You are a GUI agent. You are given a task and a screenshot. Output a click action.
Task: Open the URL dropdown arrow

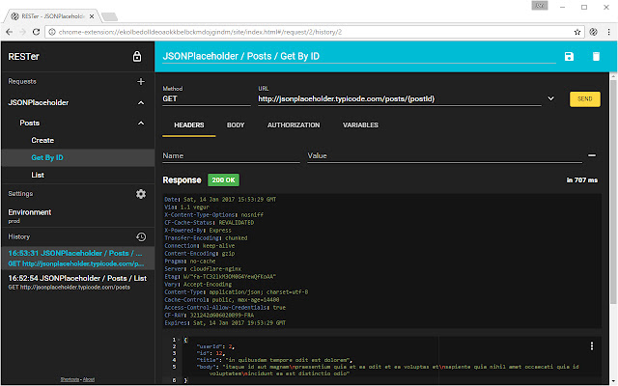(x=550, y=98)
